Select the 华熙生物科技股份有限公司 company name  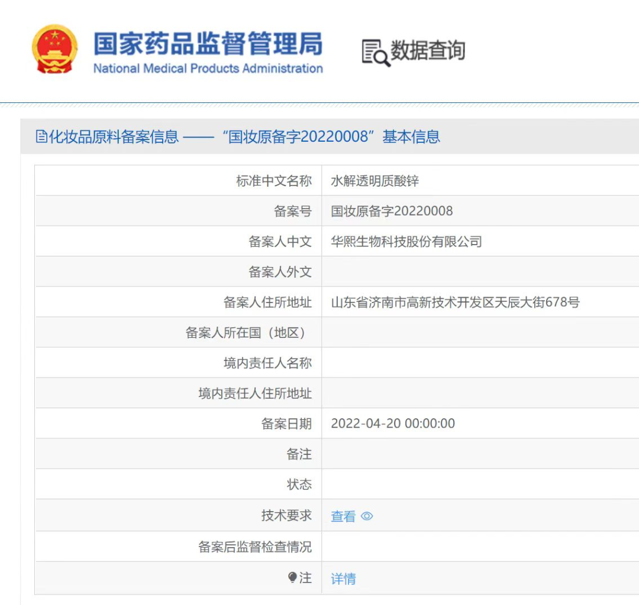[406, 241]
